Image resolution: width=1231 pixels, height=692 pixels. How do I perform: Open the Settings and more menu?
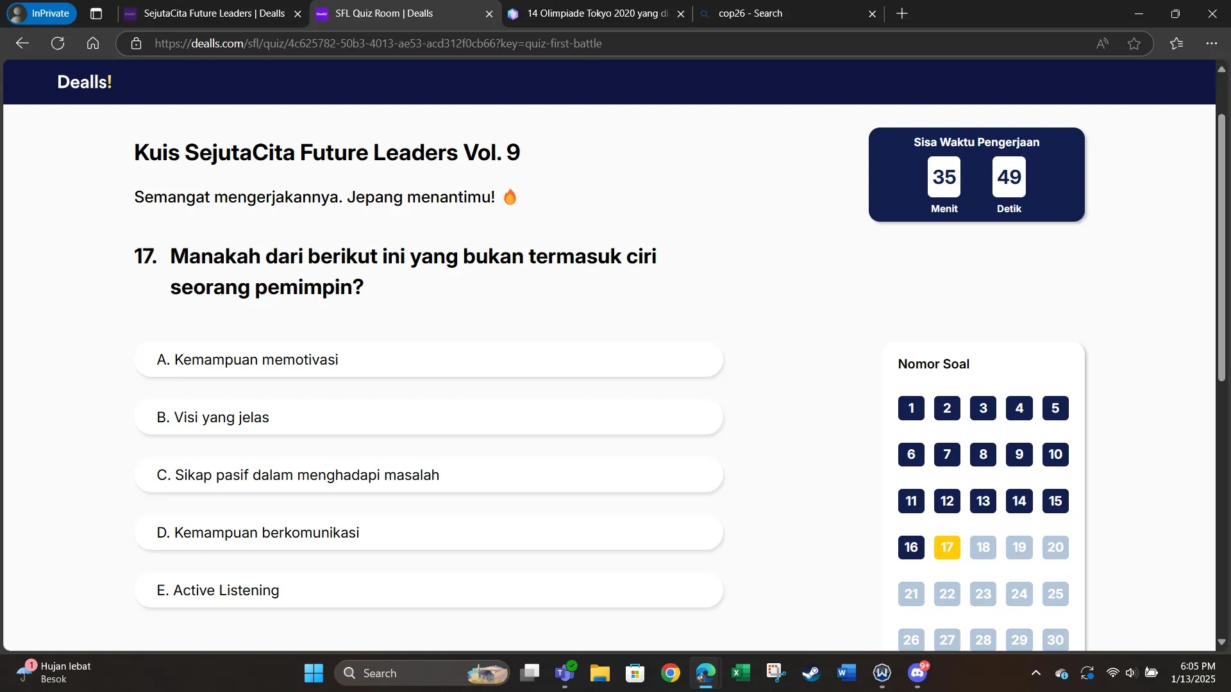pos(1211,43)
